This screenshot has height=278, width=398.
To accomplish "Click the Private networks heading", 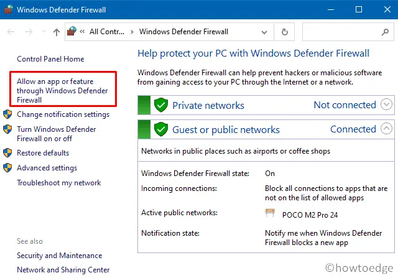I will (208, 105).
